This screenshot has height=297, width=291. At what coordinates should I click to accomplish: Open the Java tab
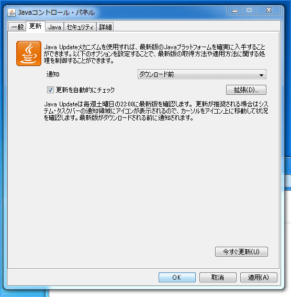(54, 27)
